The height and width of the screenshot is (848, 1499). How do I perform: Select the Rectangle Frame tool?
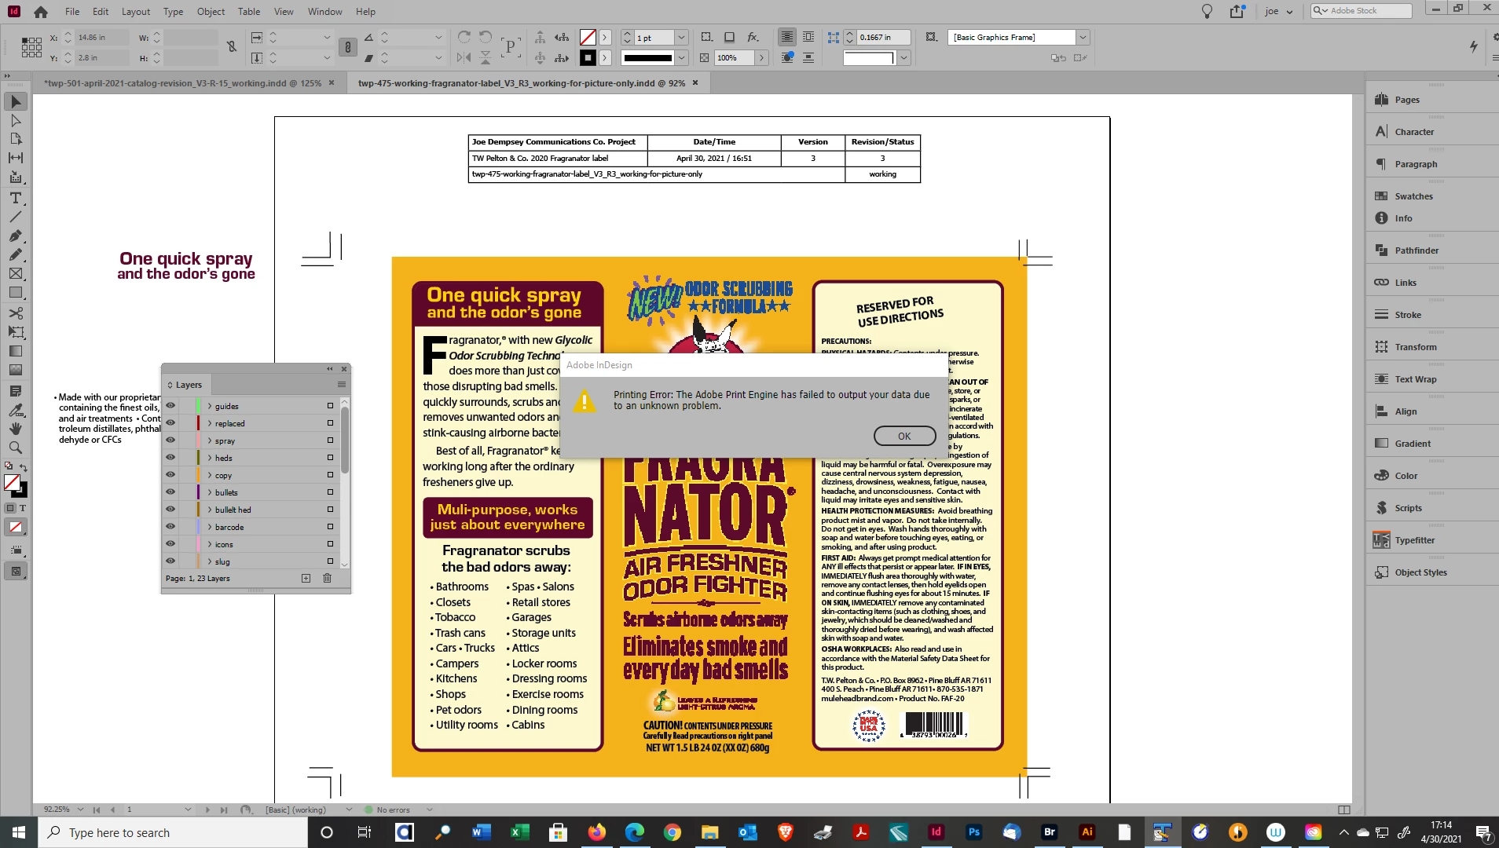(16, 273)
